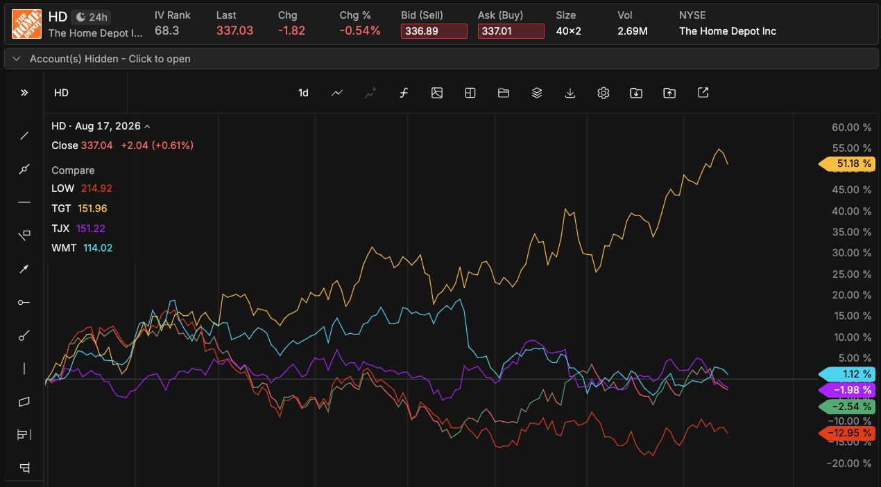
Task: Click the download arrow icon
Action: (570, 93)
